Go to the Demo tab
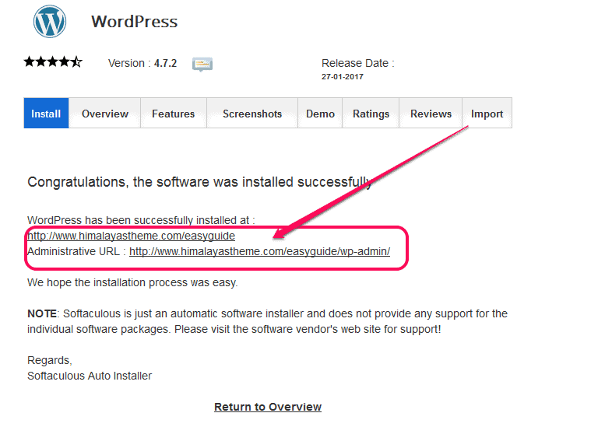 320,114
